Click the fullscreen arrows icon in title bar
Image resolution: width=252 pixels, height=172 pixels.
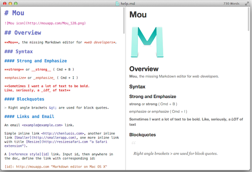coord(247,4)
